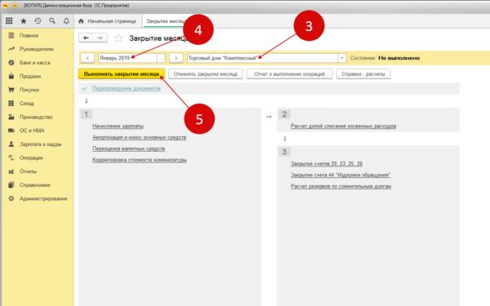Switch to next month with > button
Screen dimensions: 490x306
pos(176,58)
